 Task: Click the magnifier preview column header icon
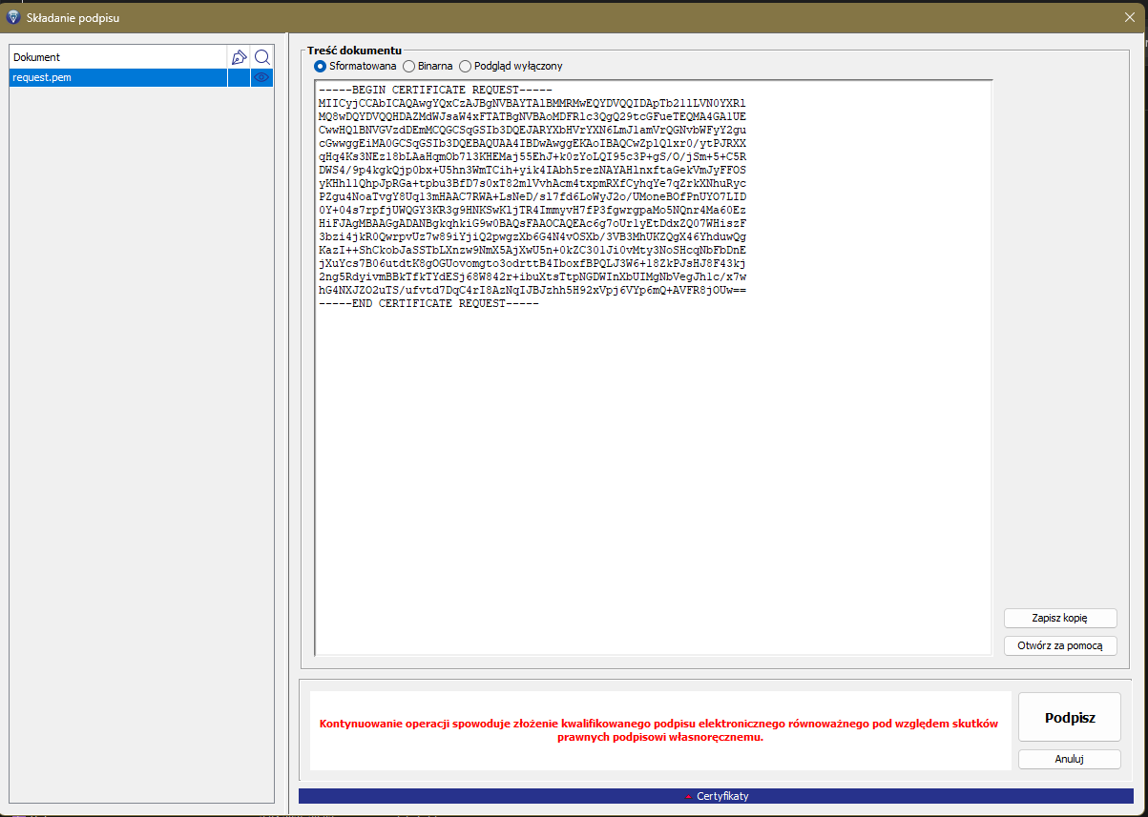tap(262, 57)
